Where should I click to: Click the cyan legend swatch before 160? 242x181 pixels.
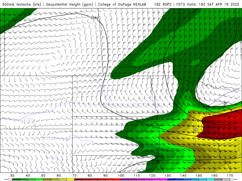tap(211, 179)
